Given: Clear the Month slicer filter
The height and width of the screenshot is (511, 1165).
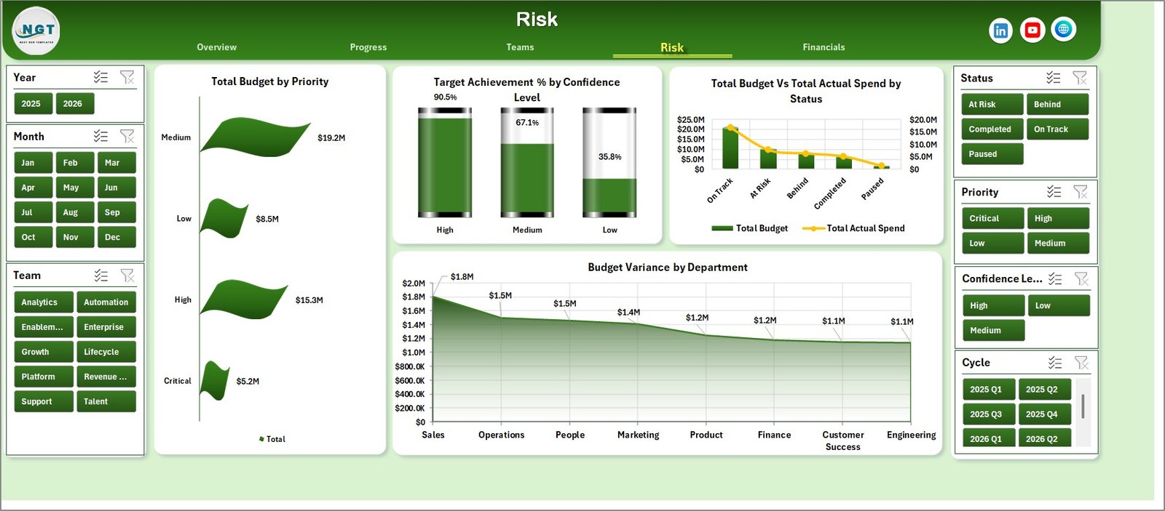Looking at the screenshot, I should 127,136.
